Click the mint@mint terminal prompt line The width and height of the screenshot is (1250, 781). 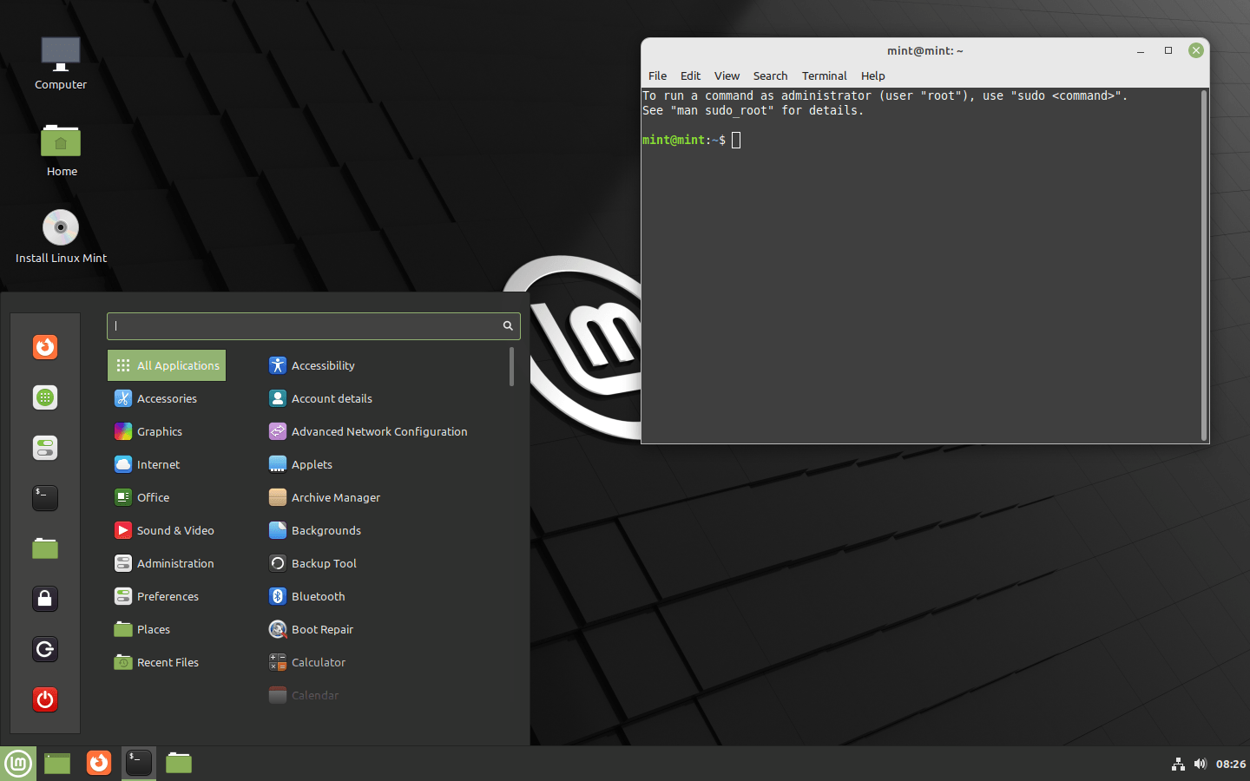[692, 140]
